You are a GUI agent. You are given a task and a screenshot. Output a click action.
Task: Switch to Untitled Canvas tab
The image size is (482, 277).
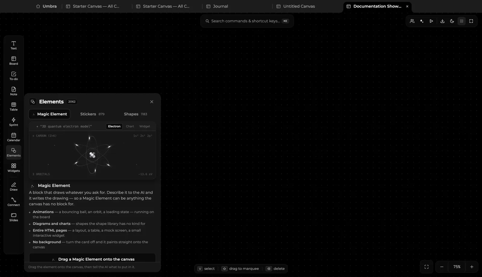coord(308,6)
